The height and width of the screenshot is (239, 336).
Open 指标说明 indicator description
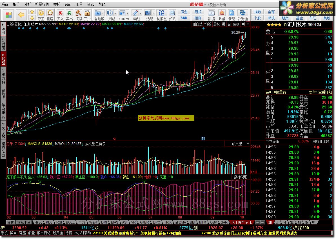point(241,177)
